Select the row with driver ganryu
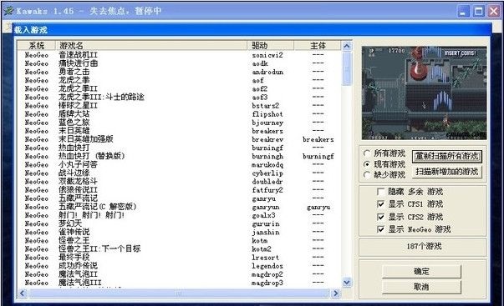The image size is (504, 306). [179, 198]
